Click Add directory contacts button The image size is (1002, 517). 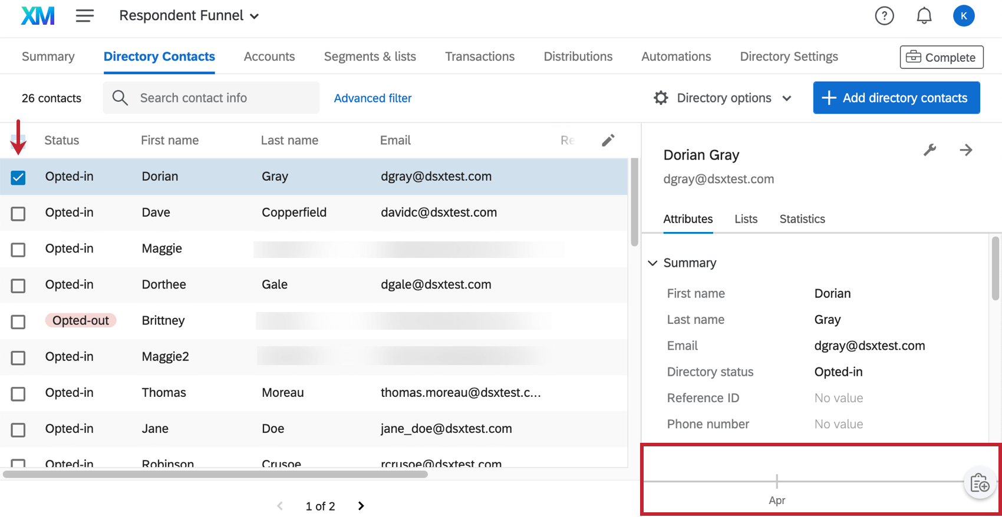896,98
